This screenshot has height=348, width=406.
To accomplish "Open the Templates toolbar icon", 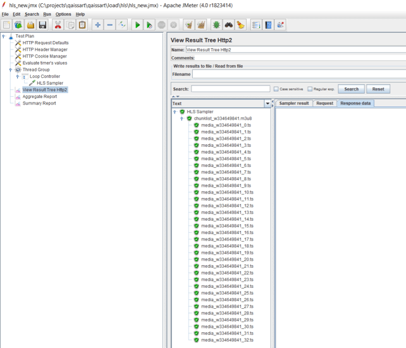I will 18,25.
